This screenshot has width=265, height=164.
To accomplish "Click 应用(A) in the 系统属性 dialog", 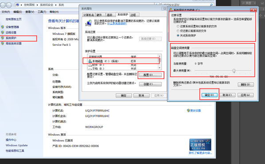I will tap(159, 95).
